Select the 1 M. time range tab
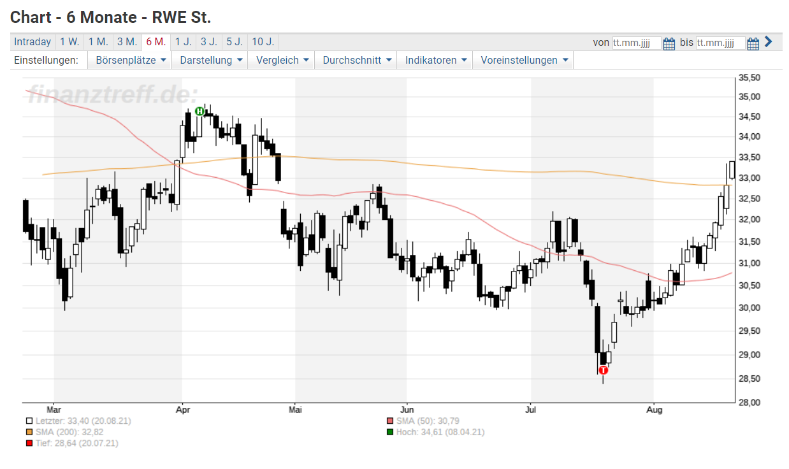 pyautogui.click(x=98, y=42)
